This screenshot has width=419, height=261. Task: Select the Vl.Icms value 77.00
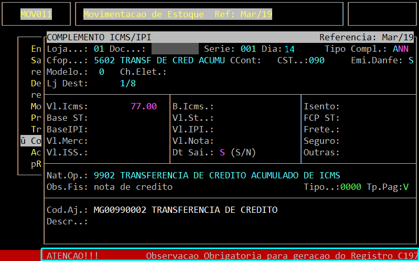(x=144, y=107)
